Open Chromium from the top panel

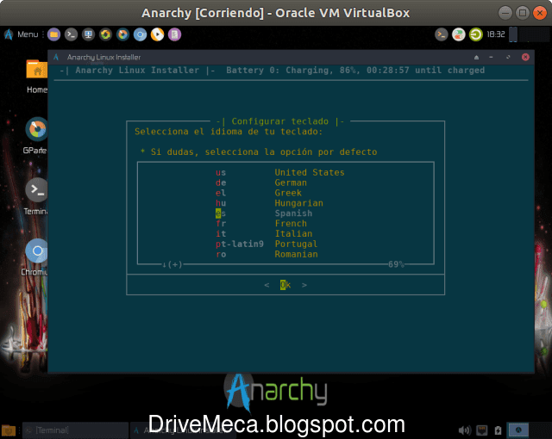click(140, 34)
